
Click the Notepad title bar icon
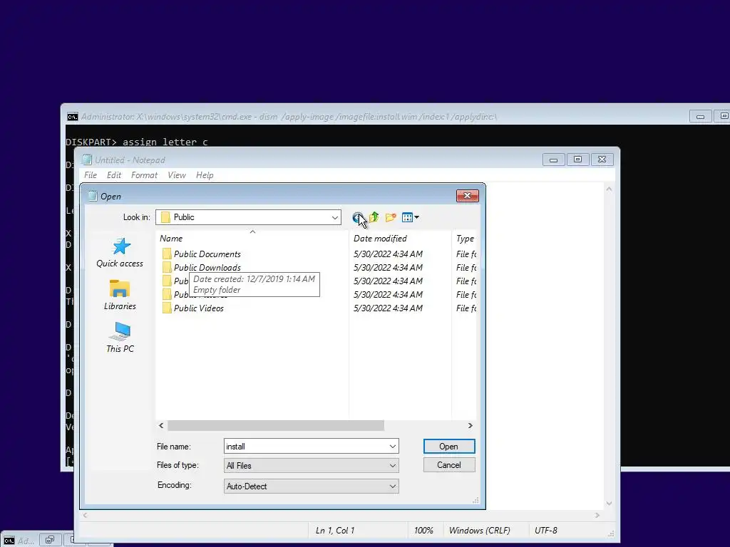coord(86,160)
